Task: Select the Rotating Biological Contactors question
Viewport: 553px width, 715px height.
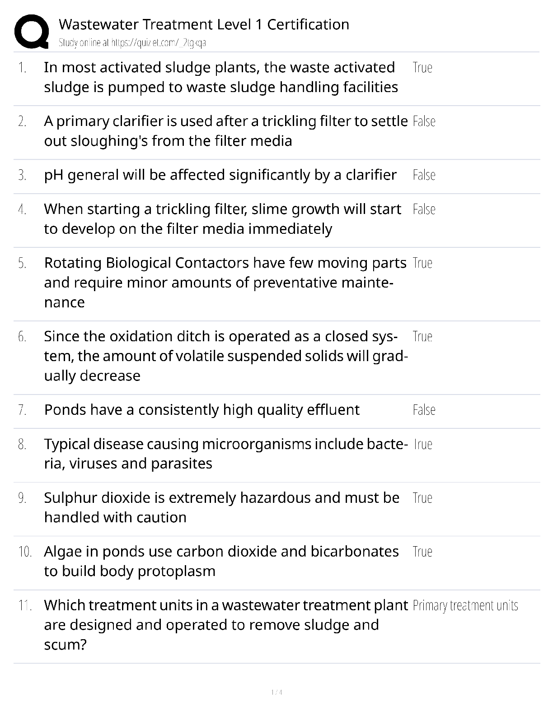Action: [x=225, y=283]
